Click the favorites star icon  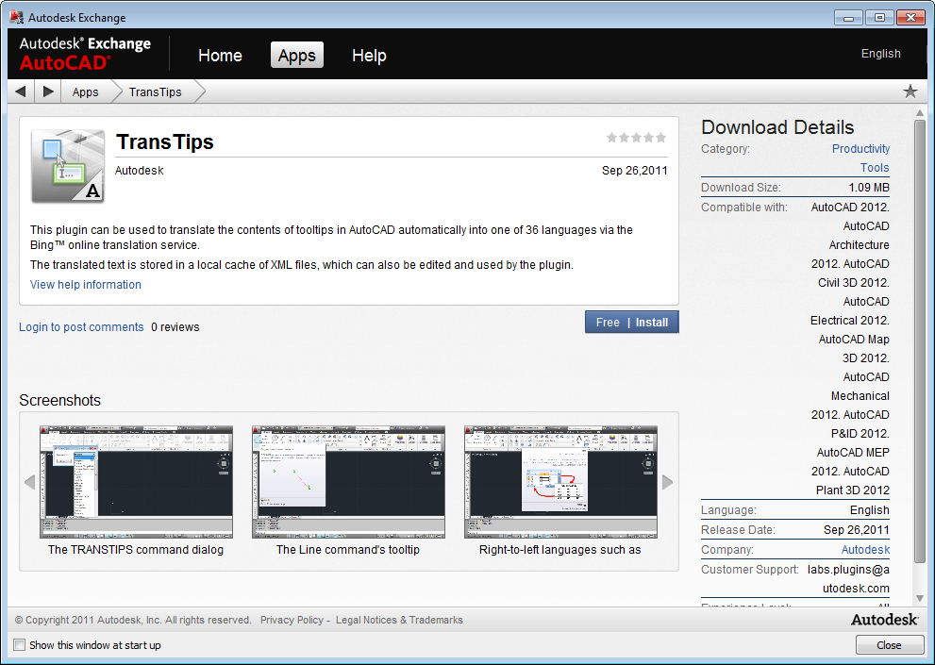coord(910,91)
